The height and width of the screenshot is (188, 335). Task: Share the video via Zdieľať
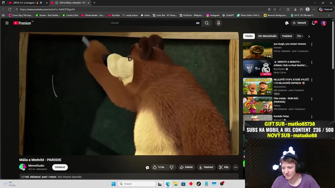pos(186,167)
